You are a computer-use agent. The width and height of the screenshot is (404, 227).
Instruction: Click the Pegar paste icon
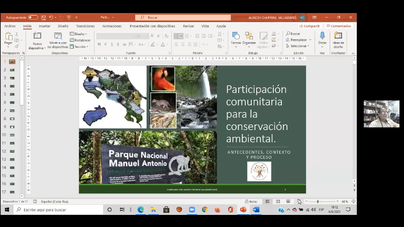click(9, 37)
